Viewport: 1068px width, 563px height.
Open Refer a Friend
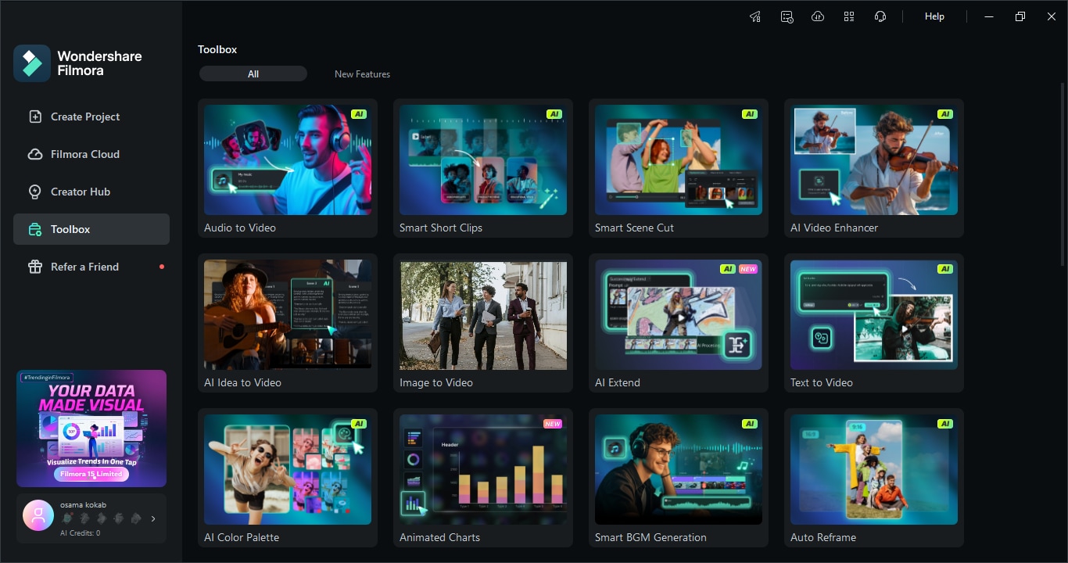pyautogui.click(x=91, y=267)
